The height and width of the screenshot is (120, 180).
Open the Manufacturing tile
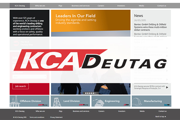(151, 101)
